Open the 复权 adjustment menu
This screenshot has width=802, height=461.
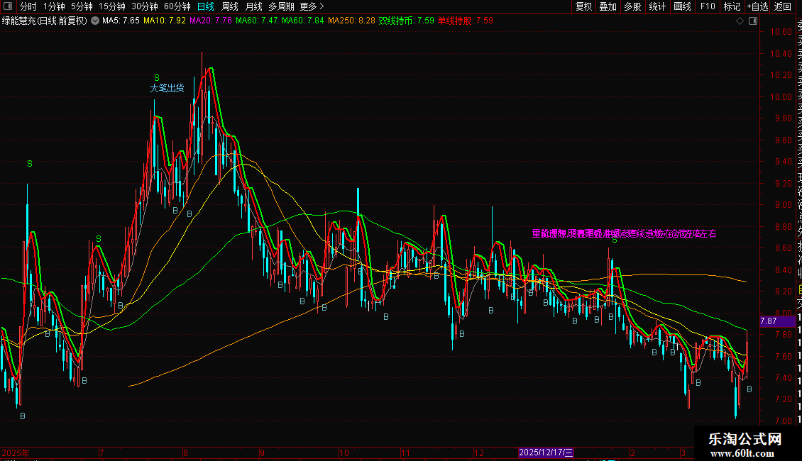583,6
